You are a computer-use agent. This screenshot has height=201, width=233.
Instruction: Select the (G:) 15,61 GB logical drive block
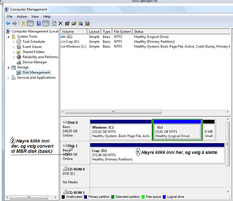click(x=177, y=132)
